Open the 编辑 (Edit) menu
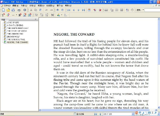This screenshot has width=160, height=116. coord(16,6)
